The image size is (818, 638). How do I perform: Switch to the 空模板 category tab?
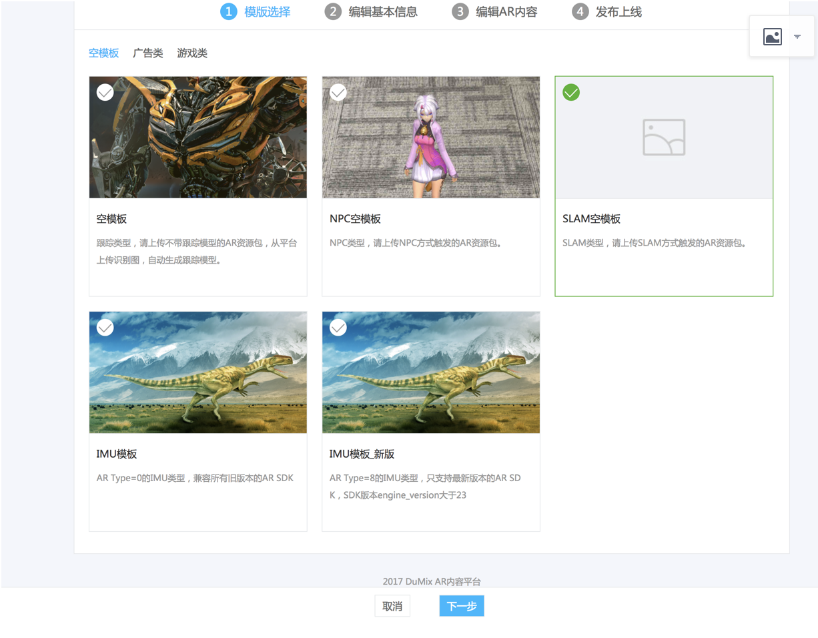point(103,53)
